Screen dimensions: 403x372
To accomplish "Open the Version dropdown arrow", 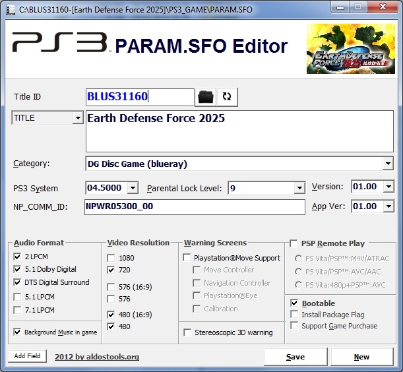I will point(388,187).
